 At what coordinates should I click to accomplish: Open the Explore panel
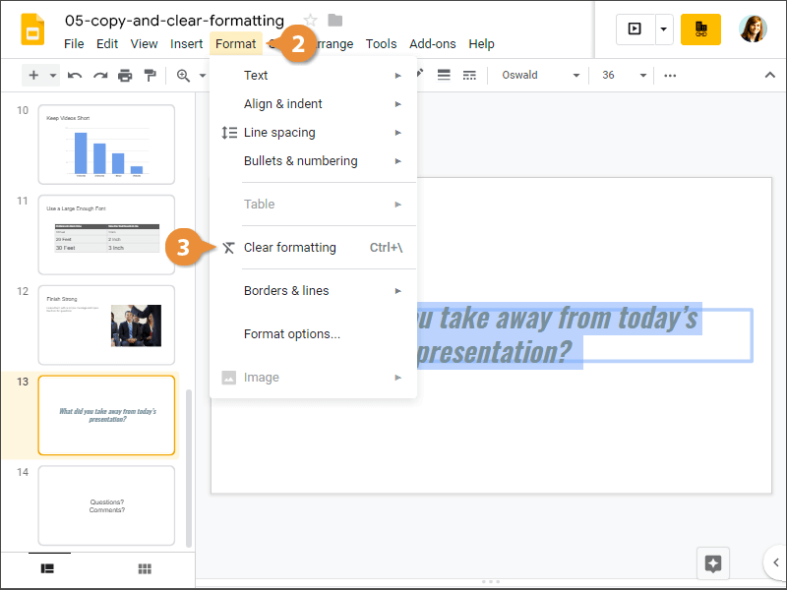712,563
